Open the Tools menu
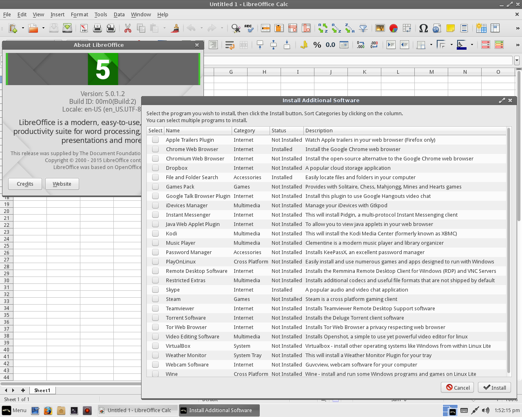 101,14
